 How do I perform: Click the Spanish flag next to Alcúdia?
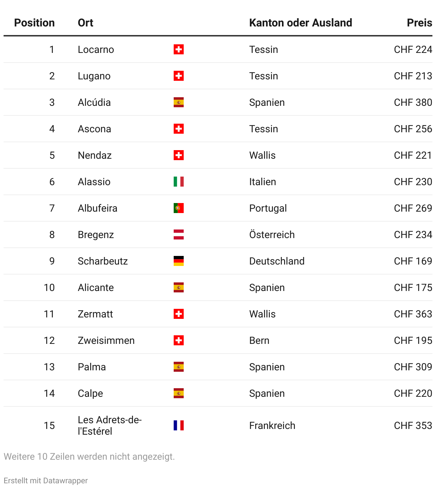pos(179,102)
